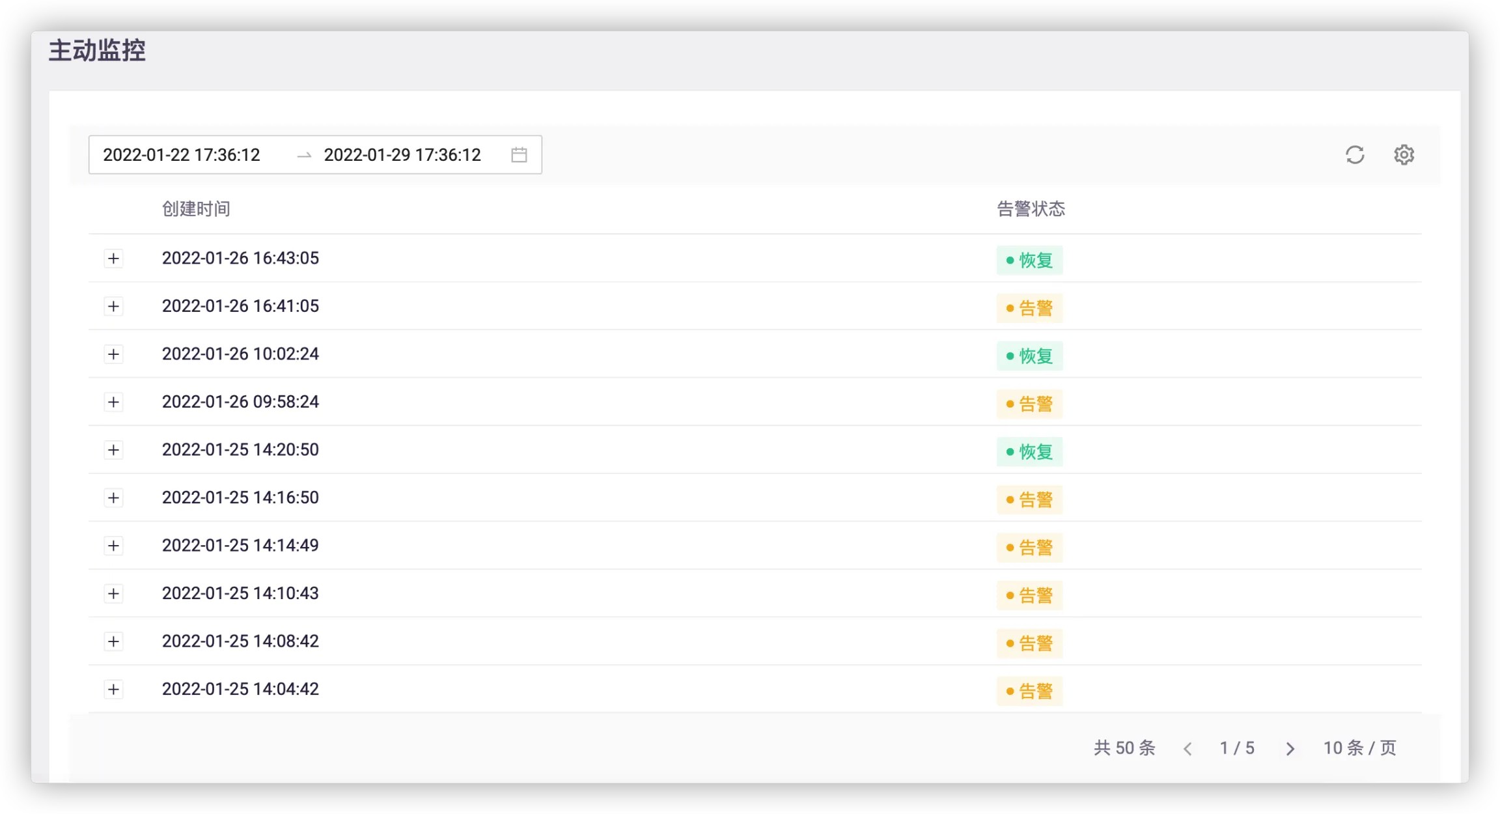1500x814 pixels.
Task: Click end date 2022-01-29 17:36:12 field
Action: 402,155
